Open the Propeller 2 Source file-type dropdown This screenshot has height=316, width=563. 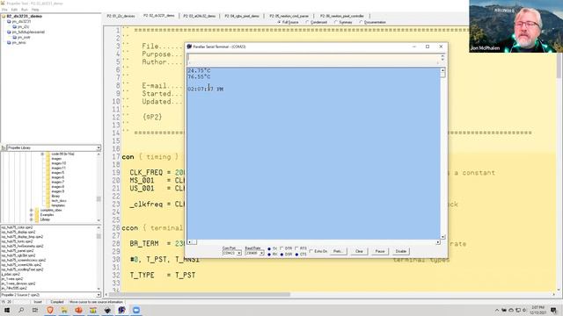99,295
